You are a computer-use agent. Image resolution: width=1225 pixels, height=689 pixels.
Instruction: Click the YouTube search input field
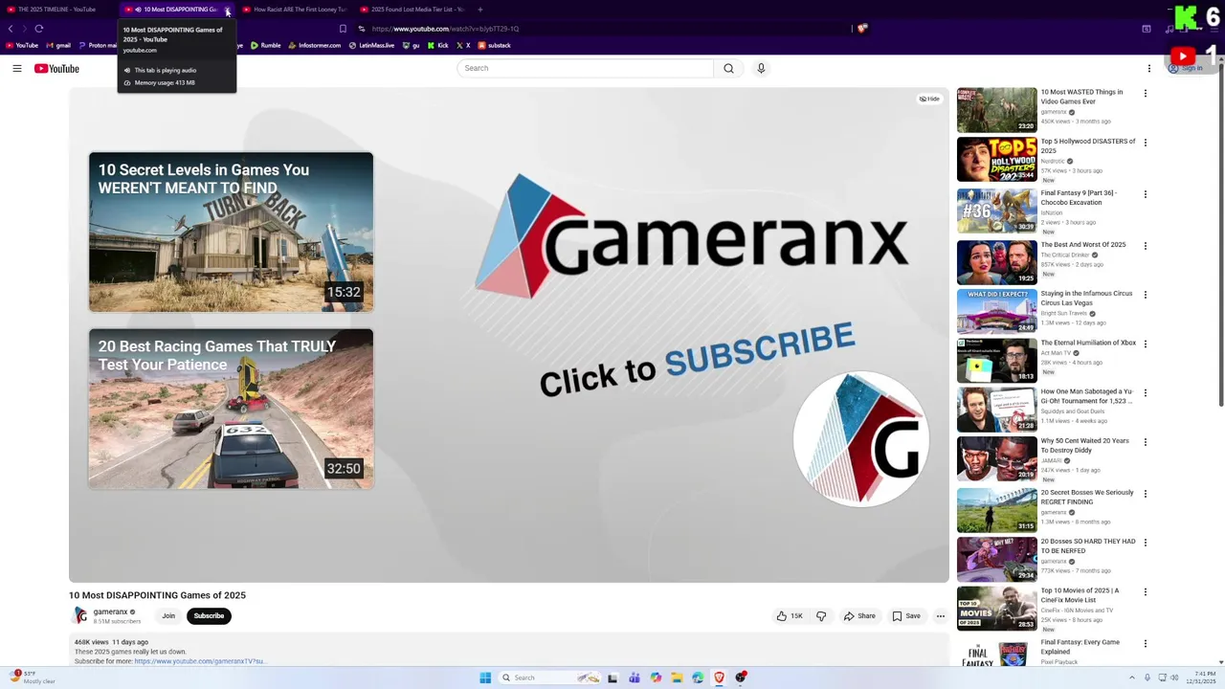pyautogui.click(x=585, y=68)
